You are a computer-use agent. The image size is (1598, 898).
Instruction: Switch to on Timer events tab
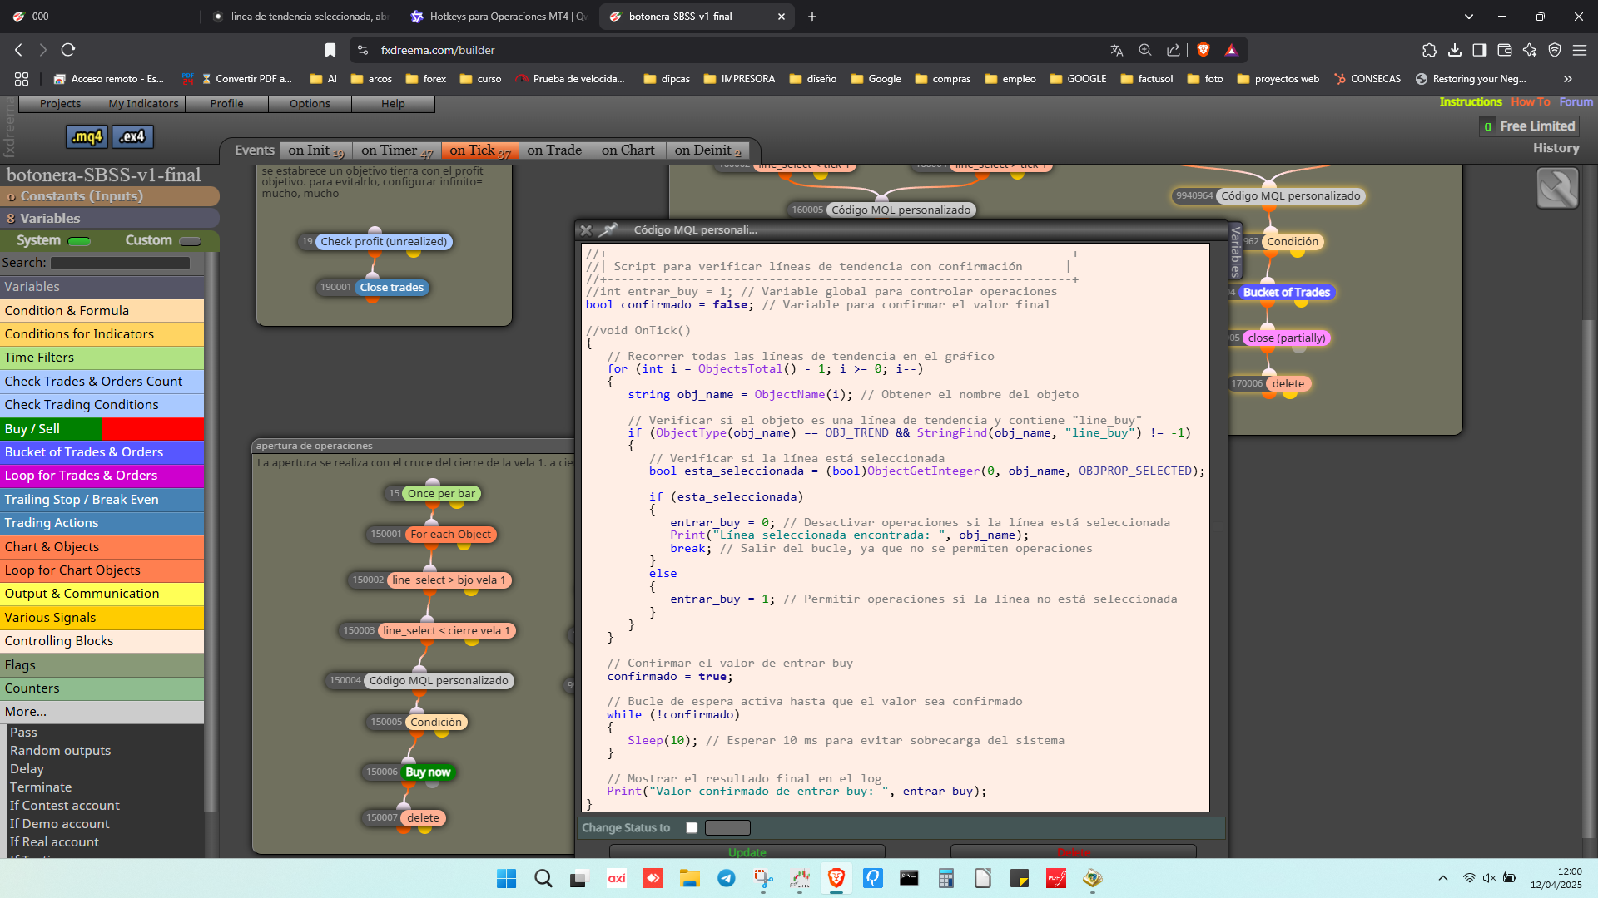point(397,150)
